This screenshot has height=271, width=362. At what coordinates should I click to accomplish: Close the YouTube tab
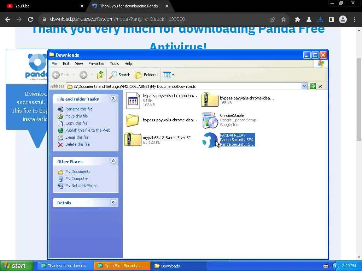click(x=82, y=6)
